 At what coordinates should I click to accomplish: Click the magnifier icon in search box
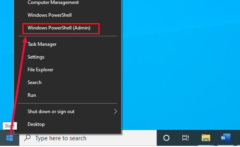[x=27, y=138]
